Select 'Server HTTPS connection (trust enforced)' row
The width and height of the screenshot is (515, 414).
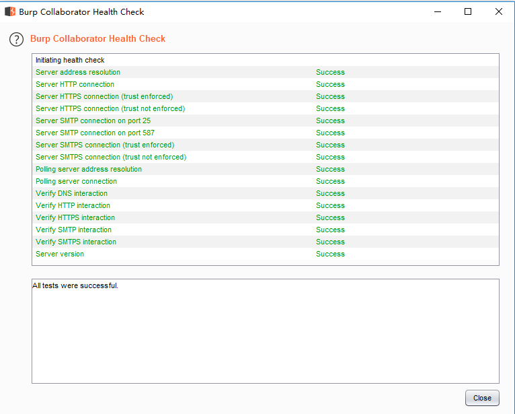(x=266, y=96)
